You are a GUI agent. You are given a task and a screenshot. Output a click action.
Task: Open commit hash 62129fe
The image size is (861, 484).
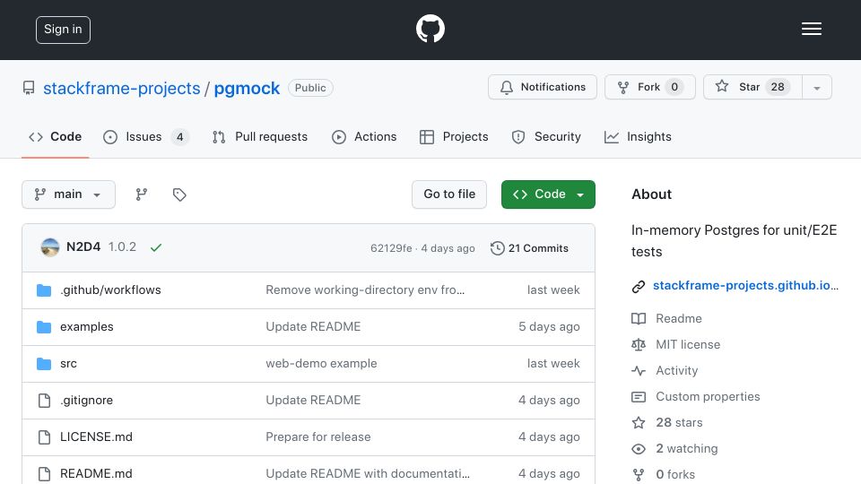tap(391, 248)
